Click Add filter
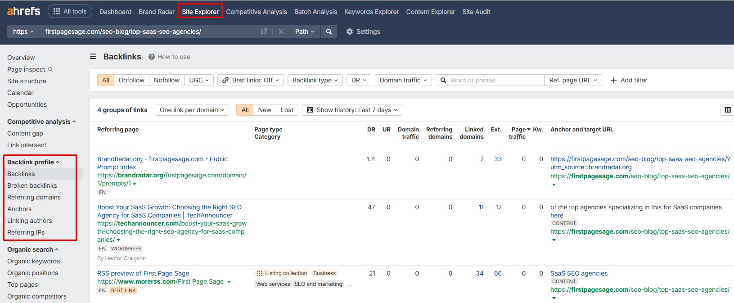734x303 pixels. point(629,80)
